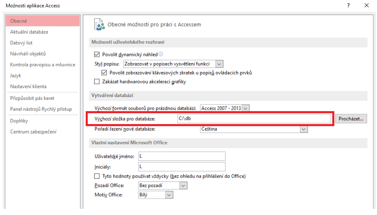Click the question mark help button
377x215 pixels.
point(348,5)
